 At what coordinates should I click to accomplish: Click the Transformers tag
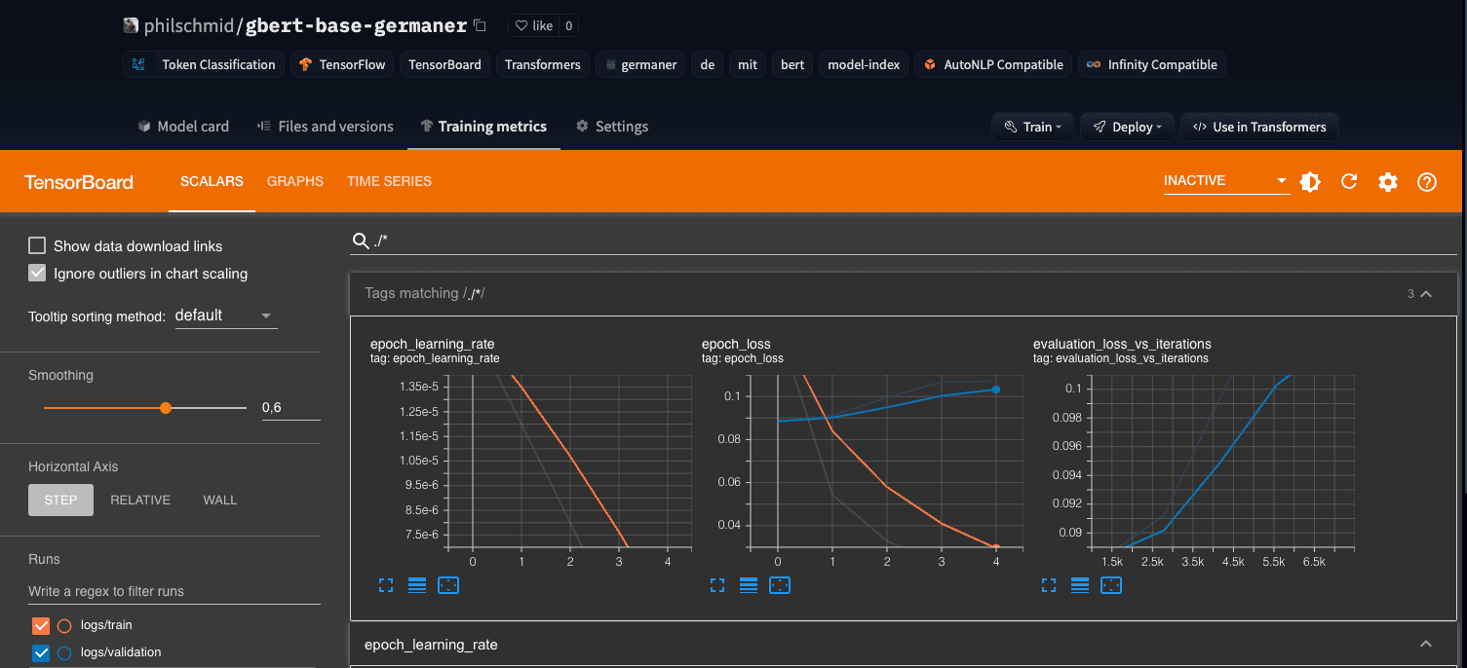[x=543, y=64]
